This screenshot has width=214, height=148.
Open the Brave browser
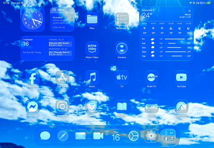[92, 106]
